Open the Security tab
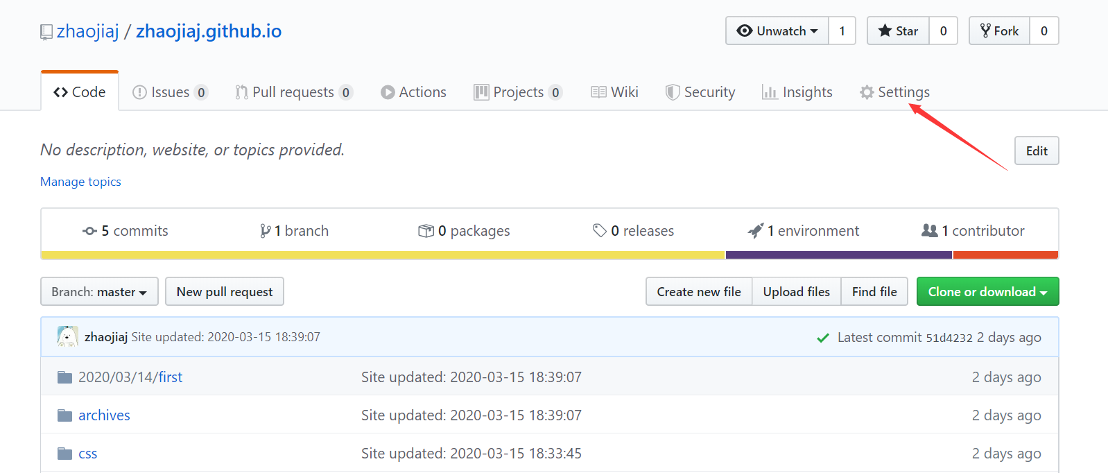The width and height of the screenshot is (1108, 473). [x=700, y=92]
